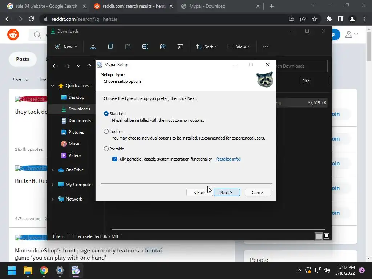Open Windows Start menu
The width and height of the screenshot is (372, 279).
(x=12, y=270)
